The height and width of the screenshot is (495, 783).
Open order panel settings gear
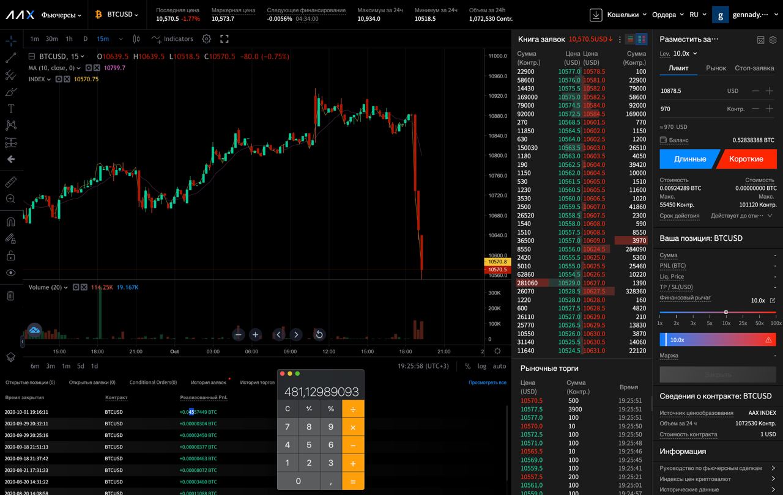point(773,40)
